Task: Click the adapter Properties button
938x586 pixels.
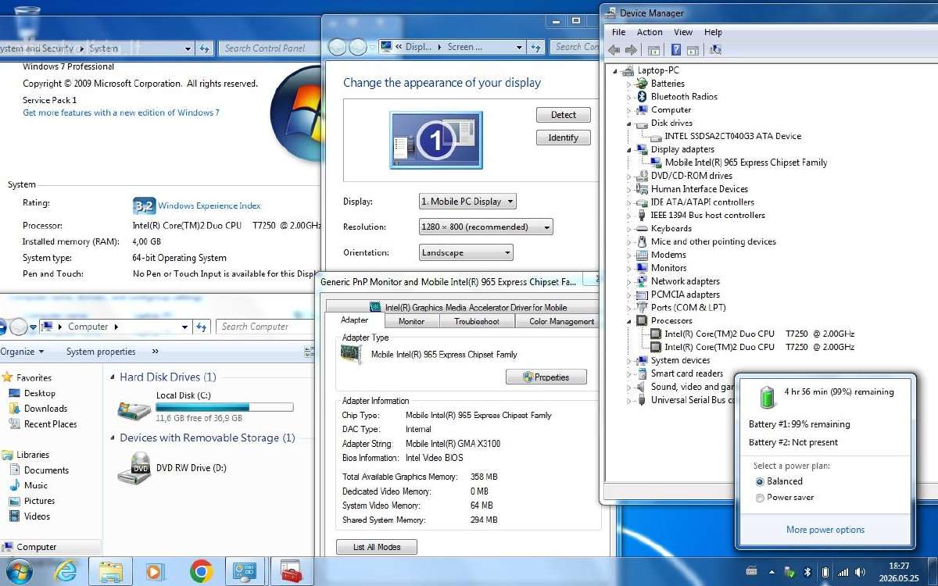Action: tap(546, 377)
